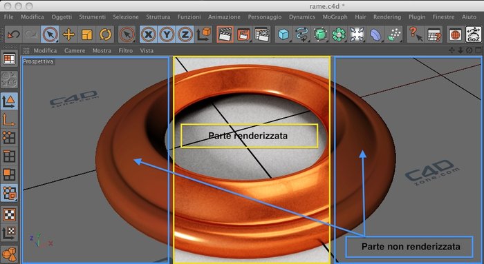
Task: Switch to Polygons mode
Action: [9, 174]
